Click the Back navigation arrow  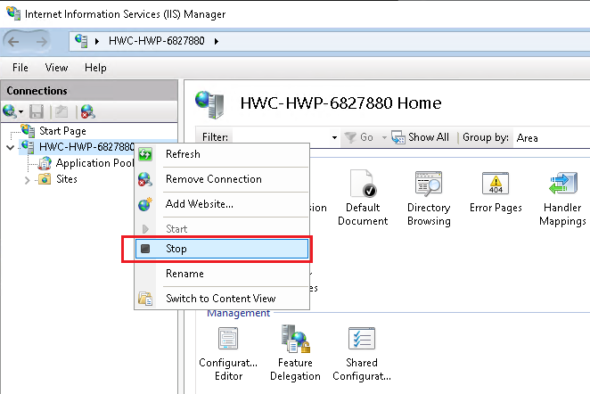click(x=14, y=41)
